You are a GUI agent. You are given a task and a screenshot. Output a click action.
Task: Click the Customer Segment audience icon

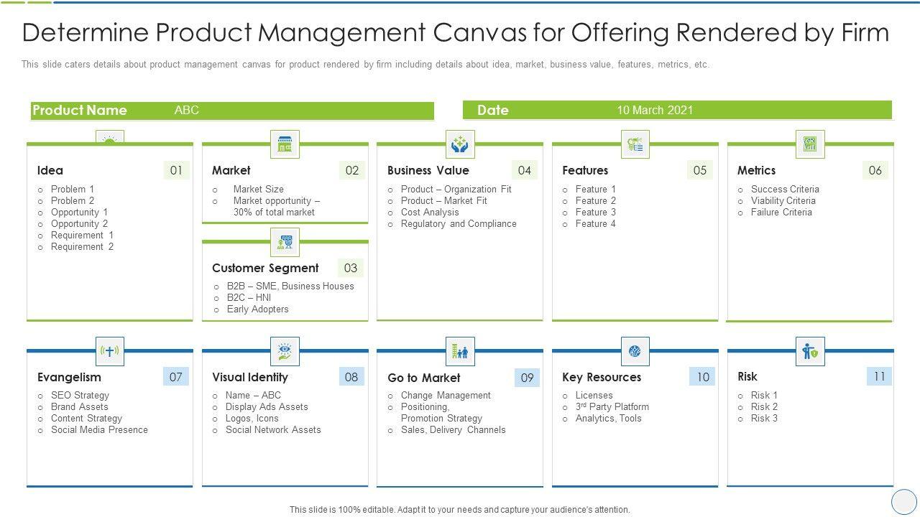pos(285,242)
